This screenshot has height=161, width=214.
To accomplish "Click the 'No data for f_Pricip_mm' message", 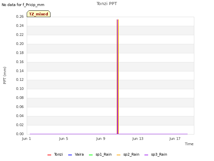I will pos(23,5).
